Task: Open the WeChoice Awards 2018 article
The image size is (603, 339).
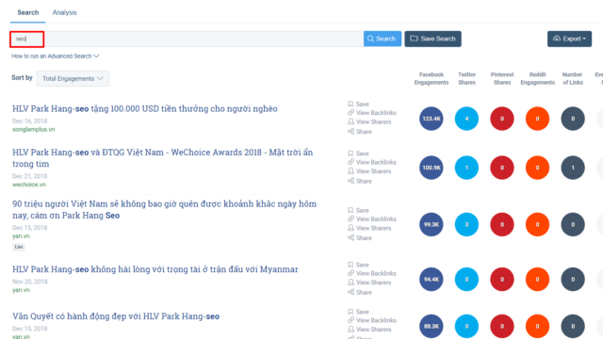Action: point(162,158)
